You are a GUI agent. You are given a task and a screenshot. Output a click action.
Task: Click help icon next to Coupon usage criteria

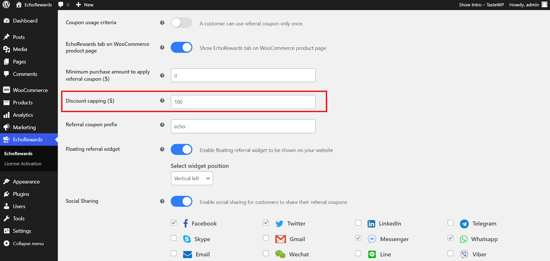tap(162, 23)
